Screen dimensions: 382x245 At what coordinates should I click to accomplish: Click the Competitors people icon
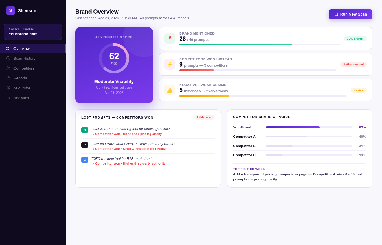(x=9, y=68)
